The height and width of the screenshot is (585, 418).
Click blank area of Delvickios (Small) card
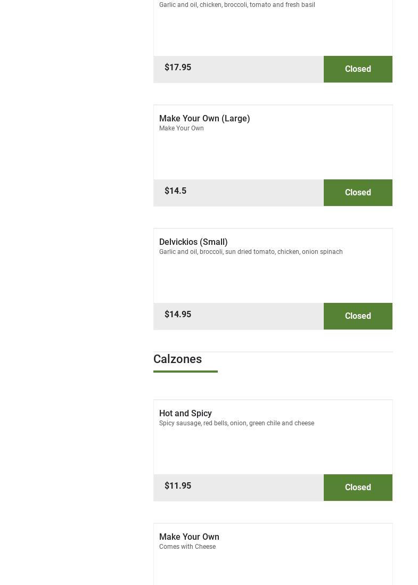pos(273,279)
